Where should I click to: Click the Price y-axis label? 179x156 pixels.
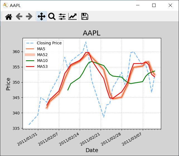[8, 84]
